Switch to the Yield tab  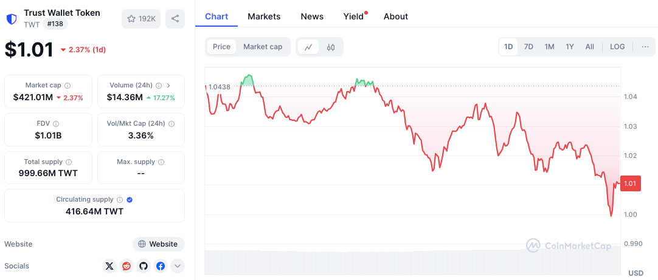coord(354,16)
